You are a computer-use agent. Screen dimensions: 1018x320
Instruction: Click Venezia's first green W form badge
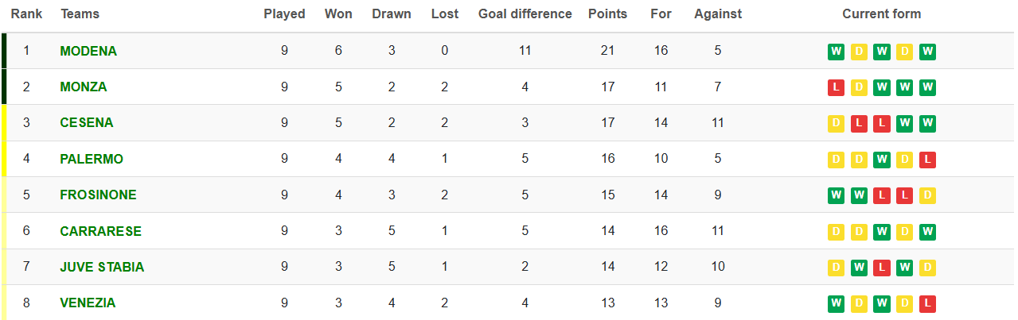tap(836, 303)
